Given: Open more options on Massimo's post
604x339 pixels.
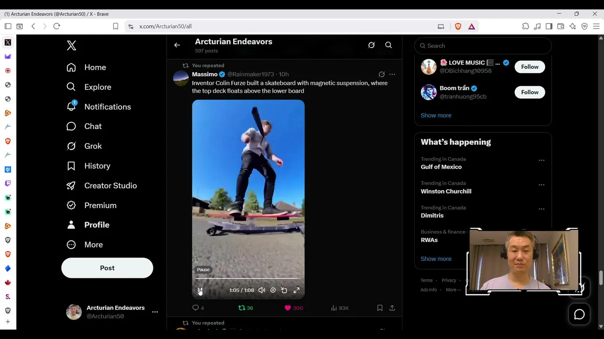Looking at the screenshot, I should pyautogui.click(x=392, y=74).
